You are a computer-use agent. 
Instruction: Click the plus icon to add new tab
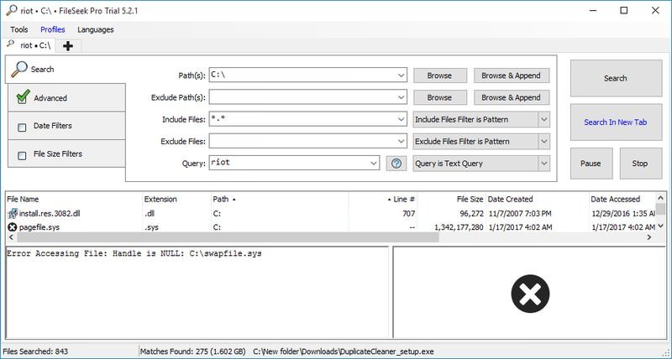tap(67, 45)
